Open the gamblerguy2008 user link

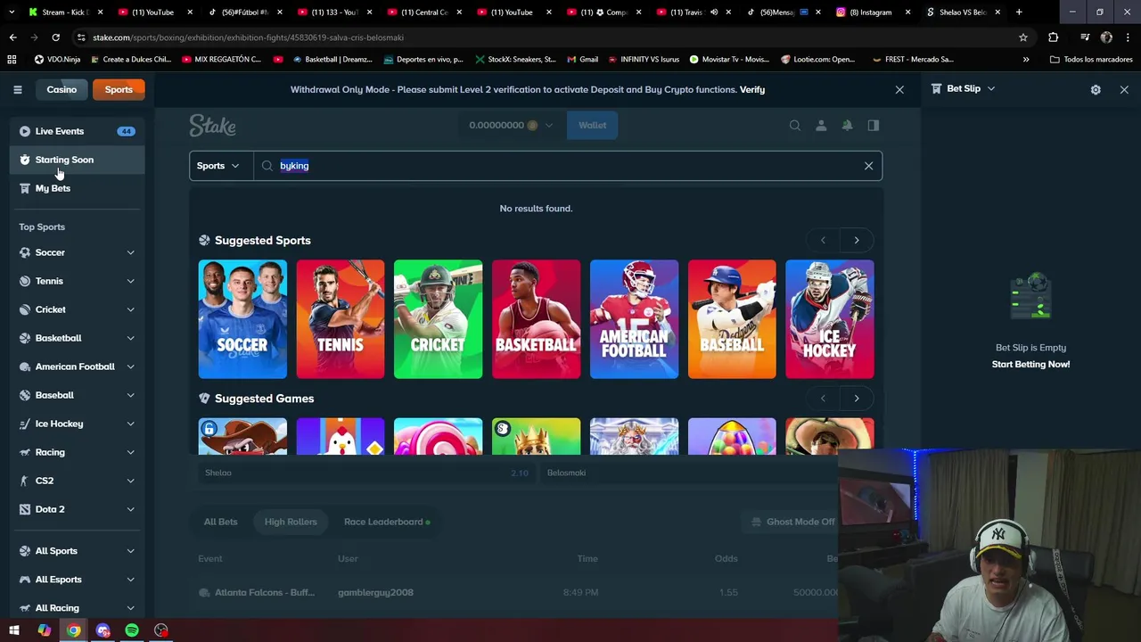pos(375,592)
